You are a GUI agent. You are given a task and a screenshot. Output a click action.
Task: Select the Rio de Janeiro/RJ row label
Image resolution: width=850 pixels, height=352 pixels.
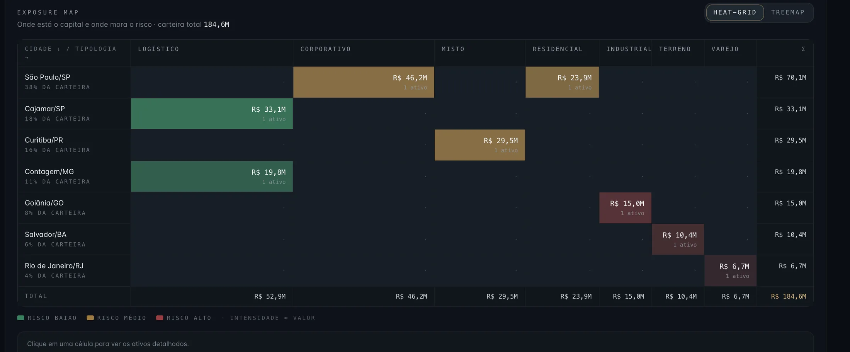point(74,271)
